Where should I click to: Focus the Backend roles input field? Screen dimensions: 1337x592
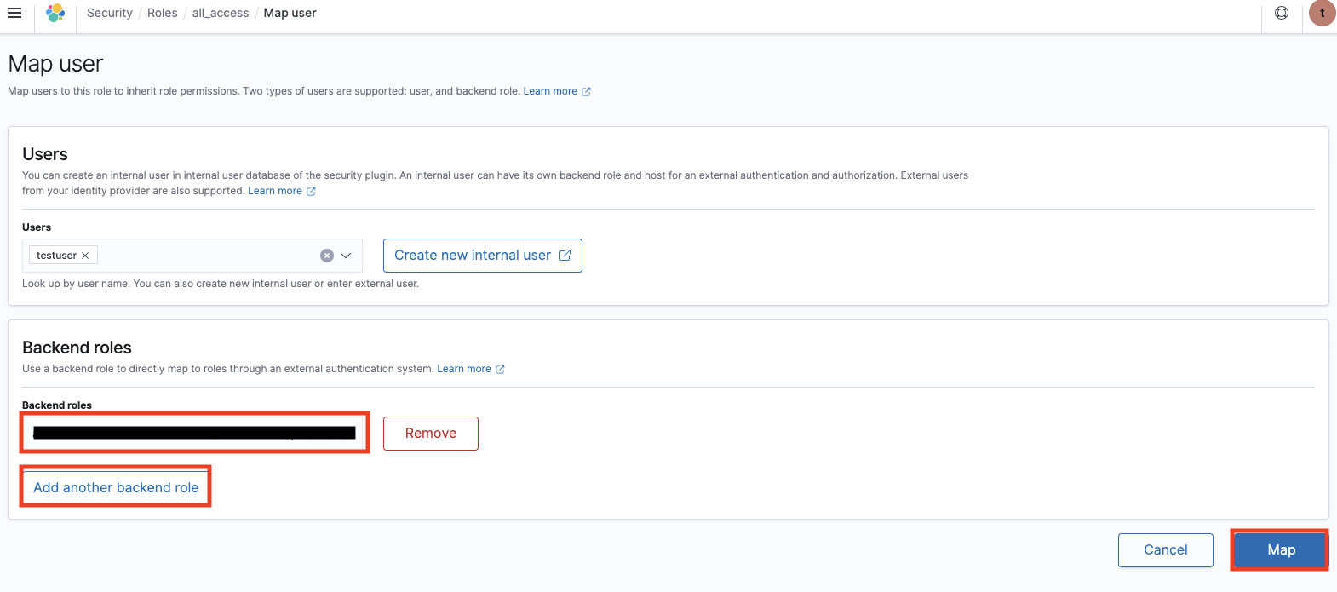pyautogui.click(x=194, y=433)
